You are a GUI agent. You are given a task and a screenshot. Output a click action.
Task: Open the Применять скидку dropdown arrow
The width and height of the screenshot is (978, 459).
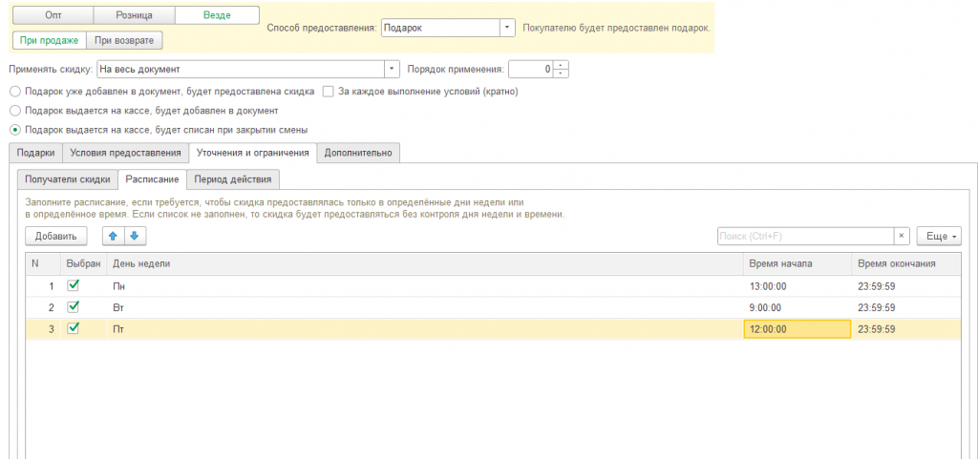pyautogui.click(x=392, y=69)
